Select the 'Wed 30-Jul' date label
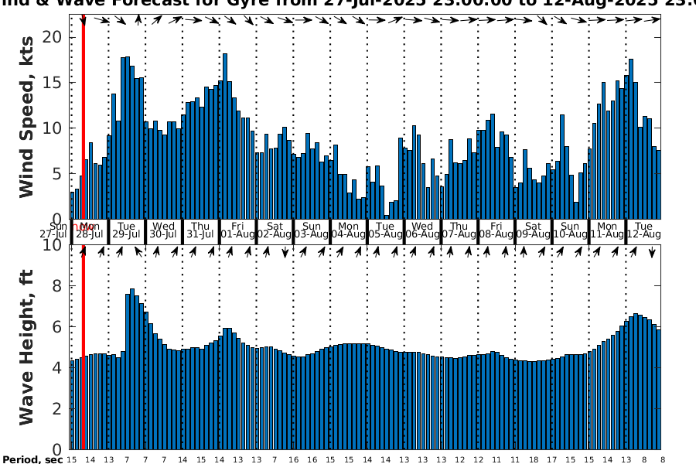The image size is (696, 464). click(x=163, y=230)
